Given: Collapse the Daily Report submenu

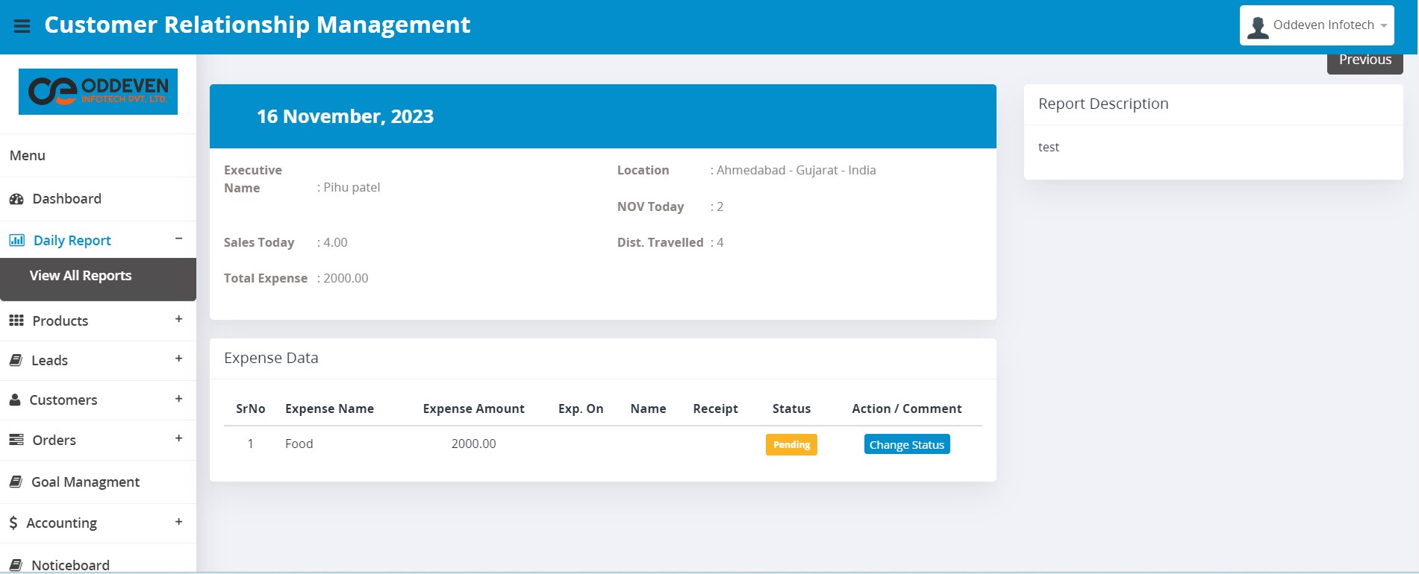Looking at the screenshot, I should pyautogui.click(x=178, y=239).
